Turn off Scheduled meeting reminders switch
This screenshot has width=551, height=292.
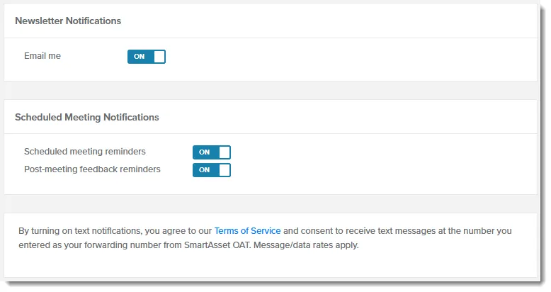212,152
